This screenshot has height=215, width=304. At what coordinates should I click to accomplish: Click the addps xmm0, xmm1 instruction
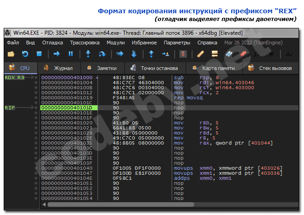tap(203, 178)
